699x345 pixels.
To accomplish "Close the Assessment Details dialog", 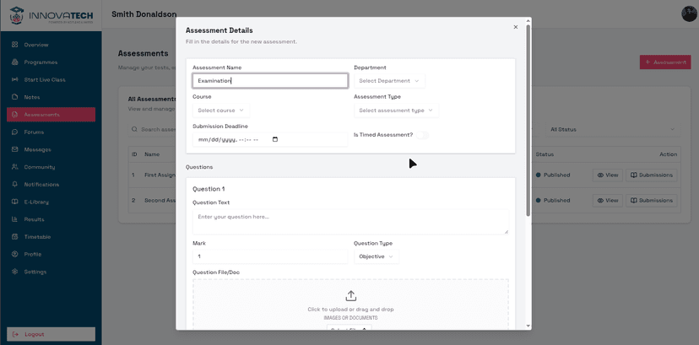I will (x=516, y=27).
